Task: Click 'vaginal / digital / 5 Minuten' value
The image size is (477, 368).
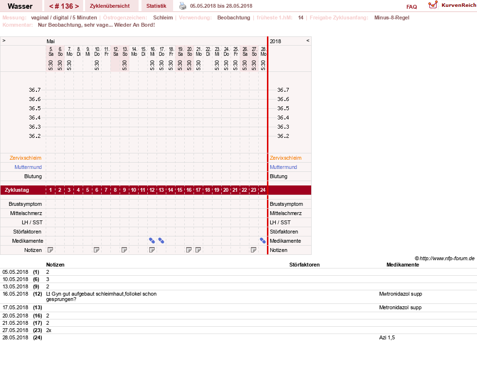Action: 64,17
